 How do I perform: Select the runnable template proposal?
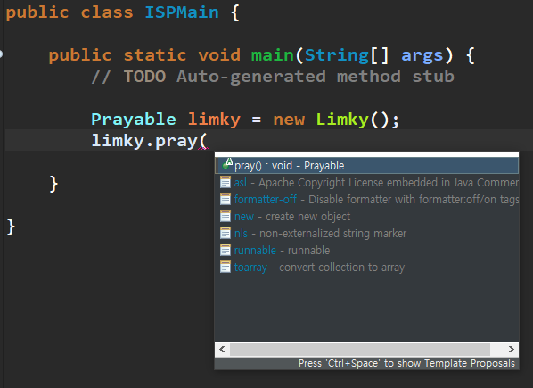coord(367,251)
